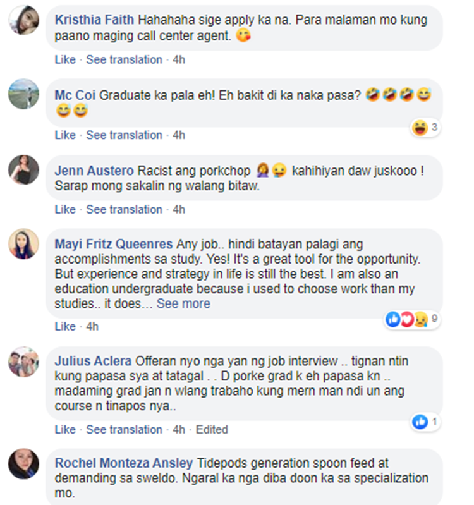Click the 4h timestamp on Jenn Austero's comment
Screen dimensions: 474x505
click(x=179, y=209)
